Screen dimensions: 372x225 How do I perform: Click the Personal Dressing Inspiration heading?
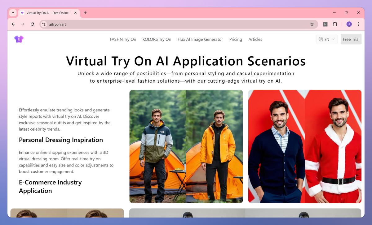click(x=61, y=140)
